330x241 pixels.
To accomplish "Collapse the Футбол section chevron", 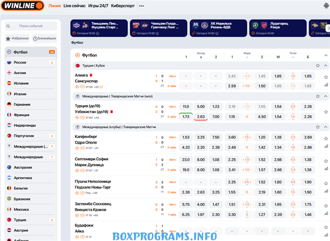I will (x=326, y=55).
